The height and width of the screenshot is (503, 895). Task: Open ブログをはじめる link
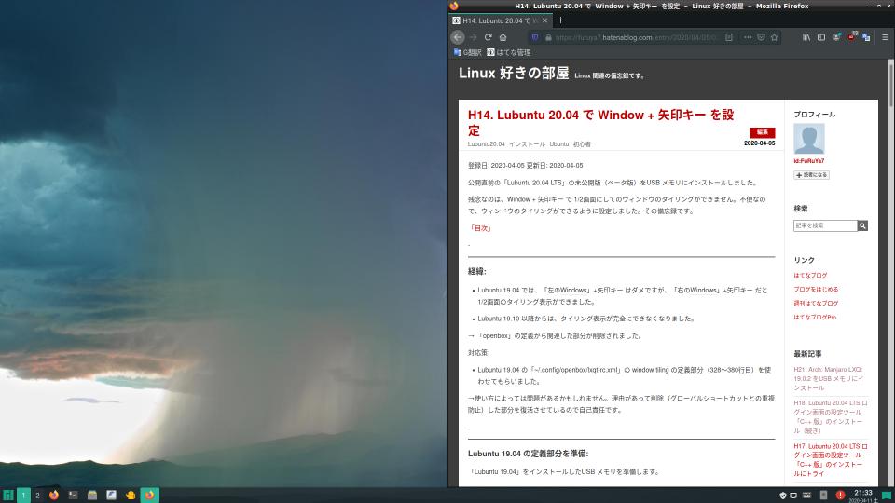pyautogui.click(x=816, y=289)
